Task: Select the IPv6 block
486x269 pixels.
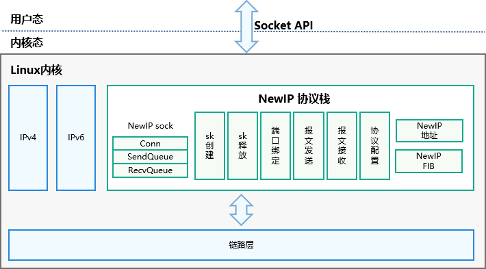Action: coord(76,138)
